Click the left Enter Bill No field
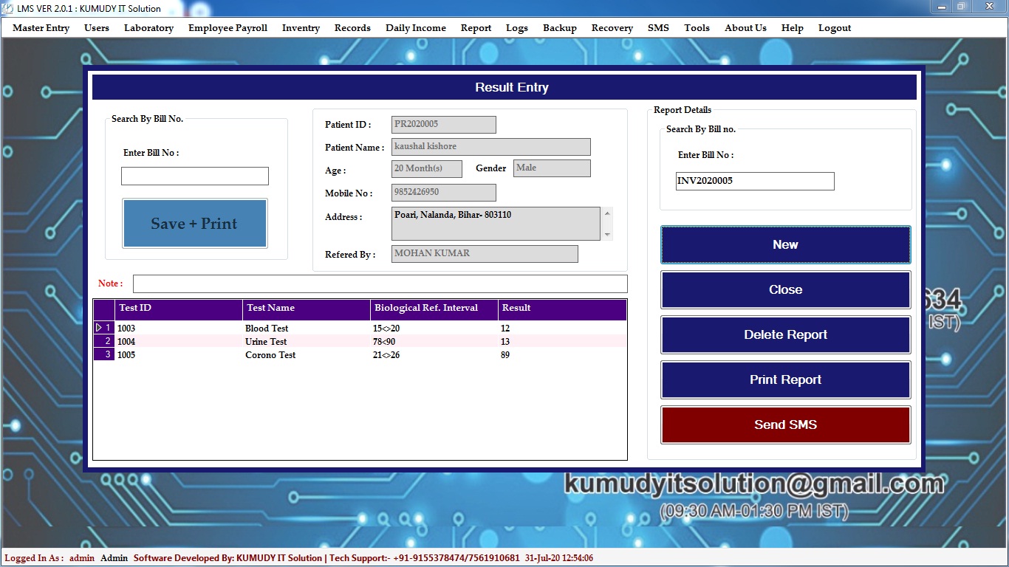Image resolution: width=1009 pixels, height=567 pixels. [x=194, y=176]
